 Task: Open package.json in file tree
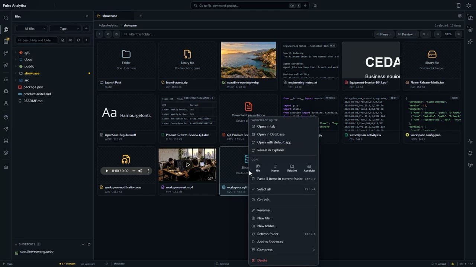(x=33, y=87)
